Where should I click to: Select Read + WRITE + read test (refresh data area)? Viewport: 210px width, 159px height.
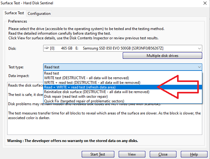click(122, 87)
